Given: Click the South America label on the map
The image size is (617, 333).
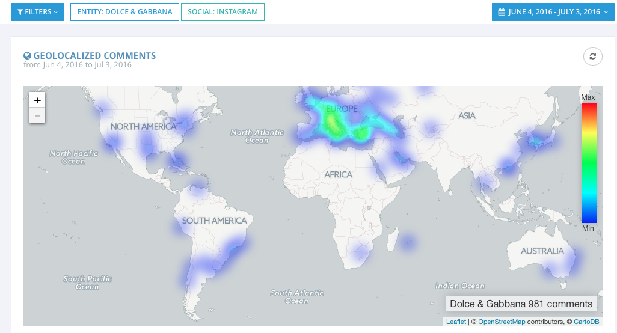Looking at the screenshot, I should coord(214,221).
